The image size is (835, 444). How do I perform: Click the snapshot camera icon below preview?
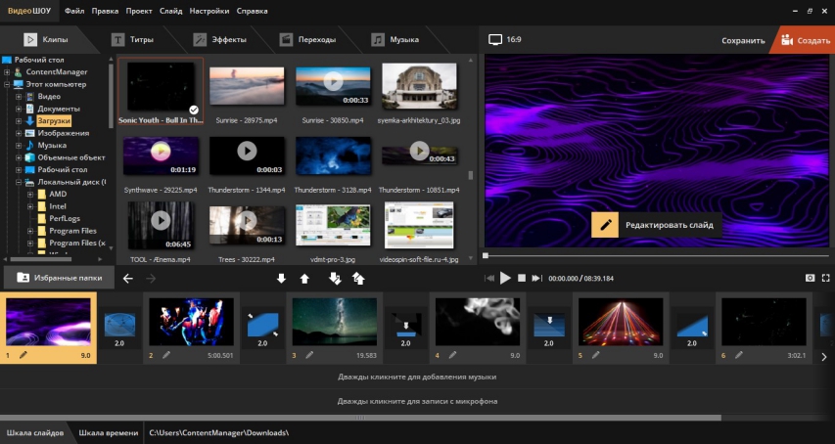pyautogui.click(x=811, y=278)
